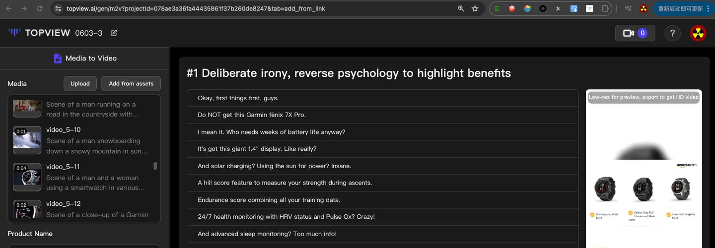The width and height of the screenshot is (715, 248).
Task: Open the green striped extension icon
Action: (x=497, y=8)
